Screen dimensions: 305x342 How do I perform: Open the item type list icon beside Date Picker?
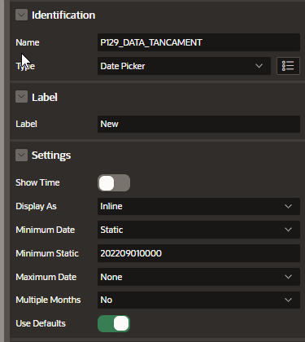(288, 66)
